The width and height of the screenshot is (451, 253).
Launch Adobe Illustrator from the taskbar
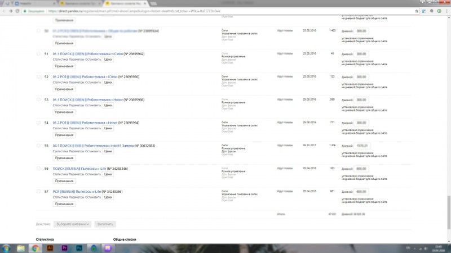pos(50,248)
